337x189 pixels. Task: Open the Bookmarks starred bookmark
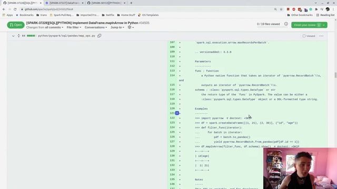point(25,15)
